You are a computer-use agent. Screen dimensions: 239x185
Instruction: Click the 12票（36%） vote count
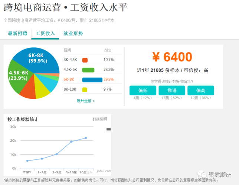[200, 98]
